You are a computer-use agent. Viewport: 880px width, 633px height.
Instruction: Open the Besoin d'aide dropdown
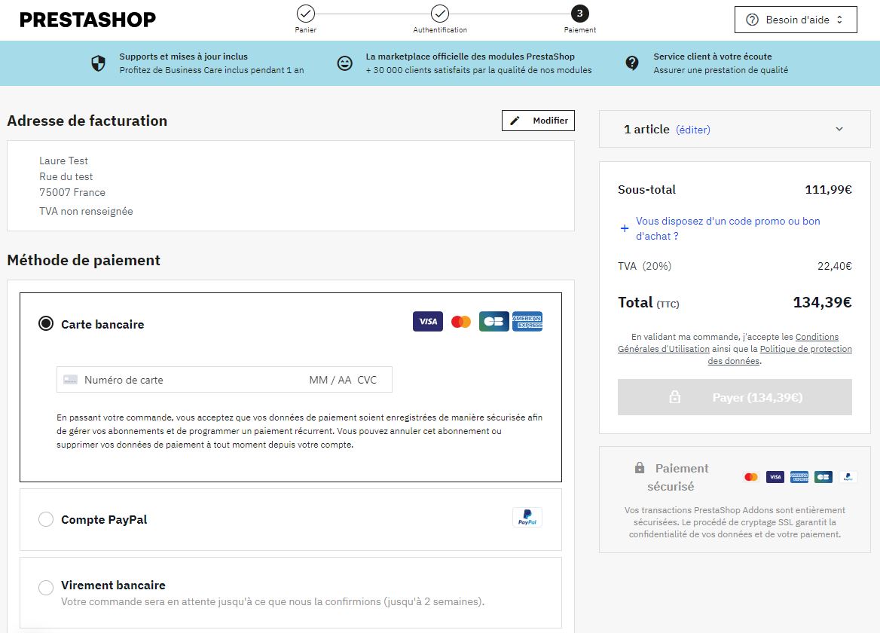[x=795, y=20]
